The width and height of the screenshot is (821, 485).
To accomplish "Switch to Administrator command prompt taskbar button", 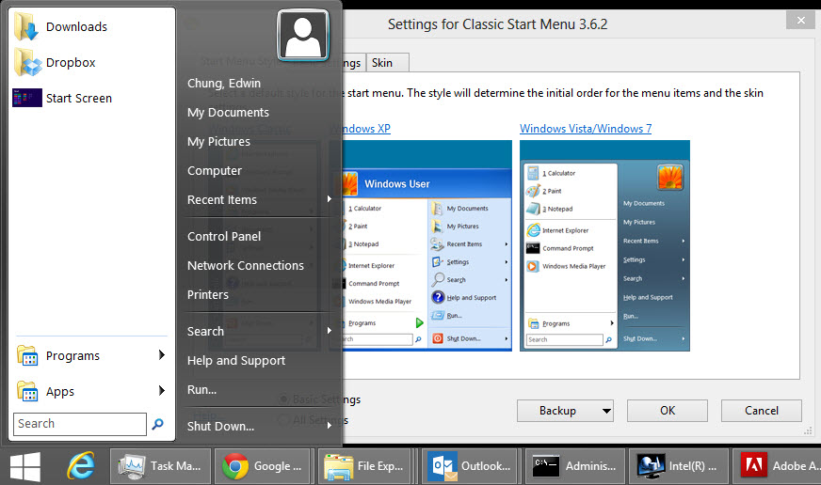I will [x=575, y=465].
